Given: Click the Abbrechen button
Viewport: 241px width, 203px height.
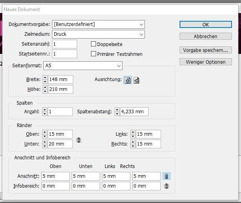Looking at the screenshot, I should point(205,36).
